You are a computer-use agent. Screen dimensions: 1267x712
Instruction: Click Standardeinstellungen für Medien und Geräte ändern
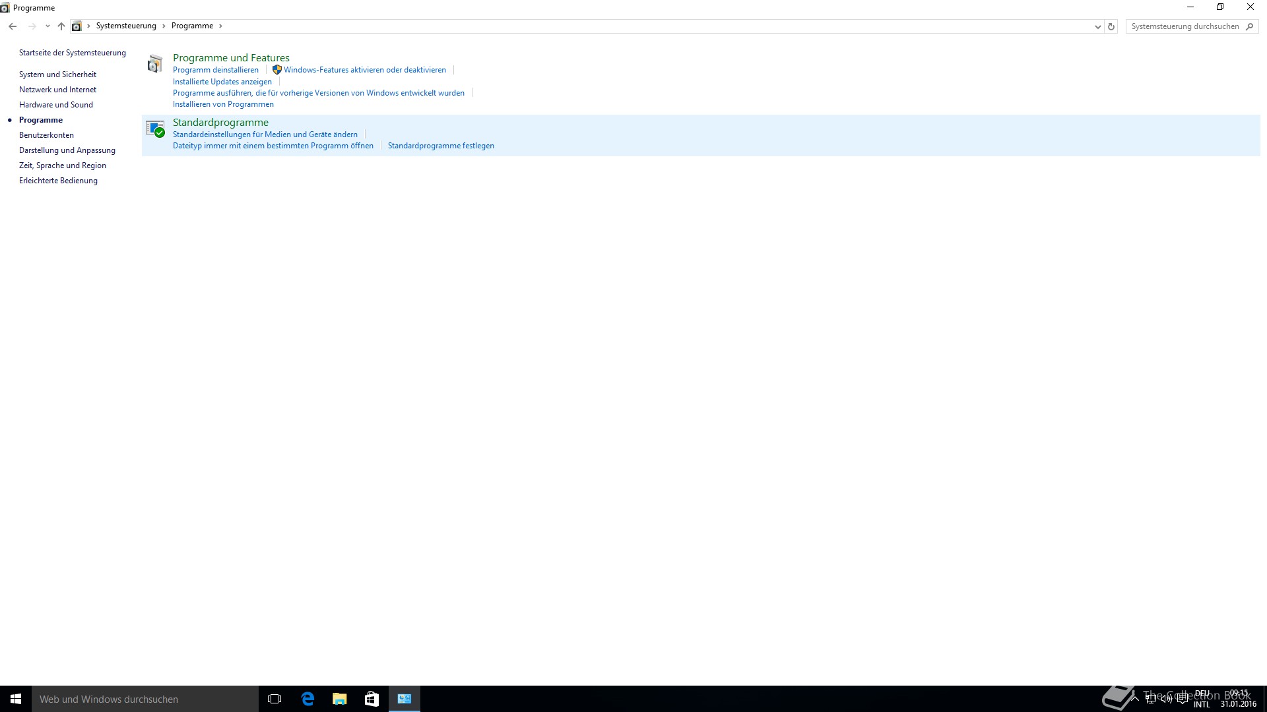[265, 134]
